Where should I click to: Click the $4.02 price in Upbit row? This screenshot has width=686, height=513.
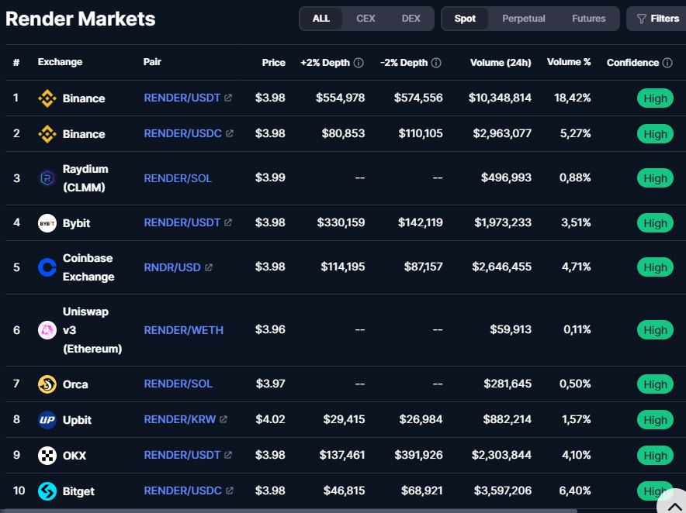pyautogui.click(x=270, y=419)
